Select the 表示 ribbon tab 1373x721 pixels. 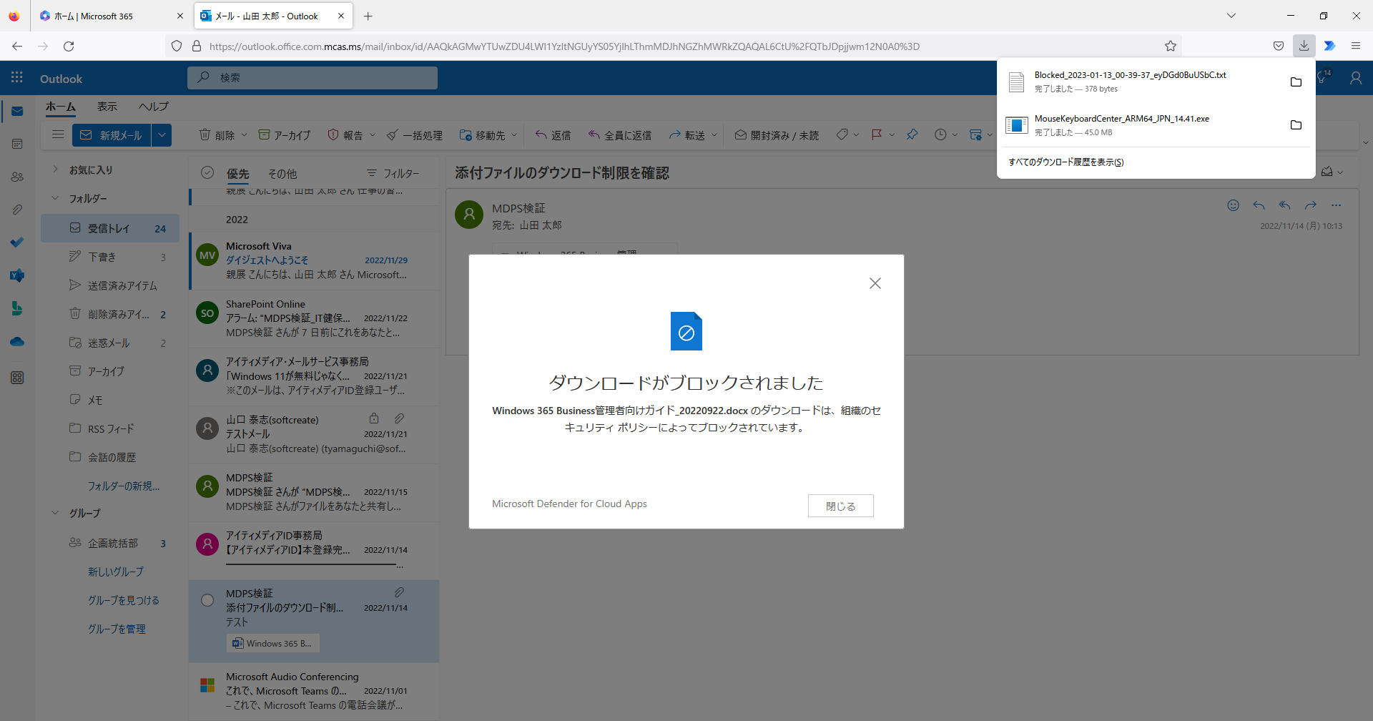pos(107,107)
